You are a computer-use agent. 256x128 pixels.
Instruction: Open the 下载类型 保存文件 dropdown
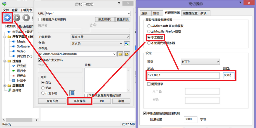pyautogui.click(x=100, y=37)
